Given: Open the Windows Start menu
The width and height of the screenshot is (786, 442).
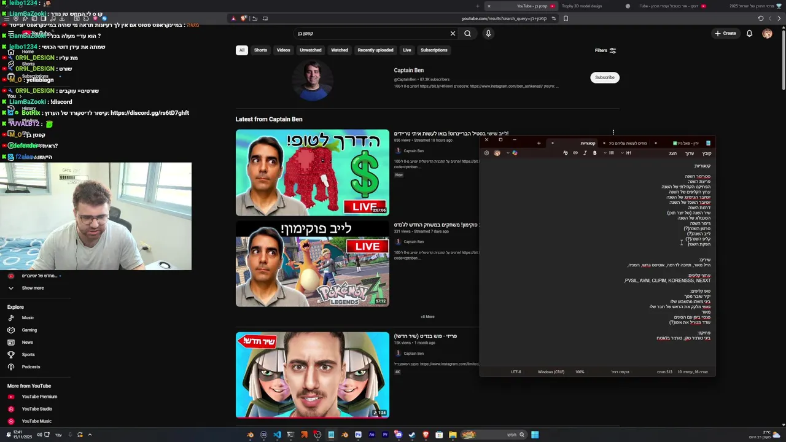Looking at the screenshot, I should 535,435.
